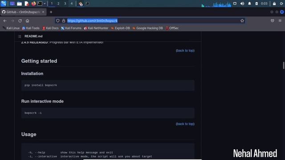This screenshot has height=160, width=285.
Task: Select the GitHub r3nt0n/bopscrk browser tab
Action: (x=23, y=12)
